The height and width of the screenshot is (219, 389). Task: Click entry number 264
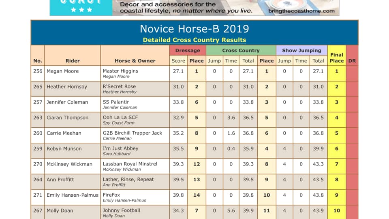[38, 180]
